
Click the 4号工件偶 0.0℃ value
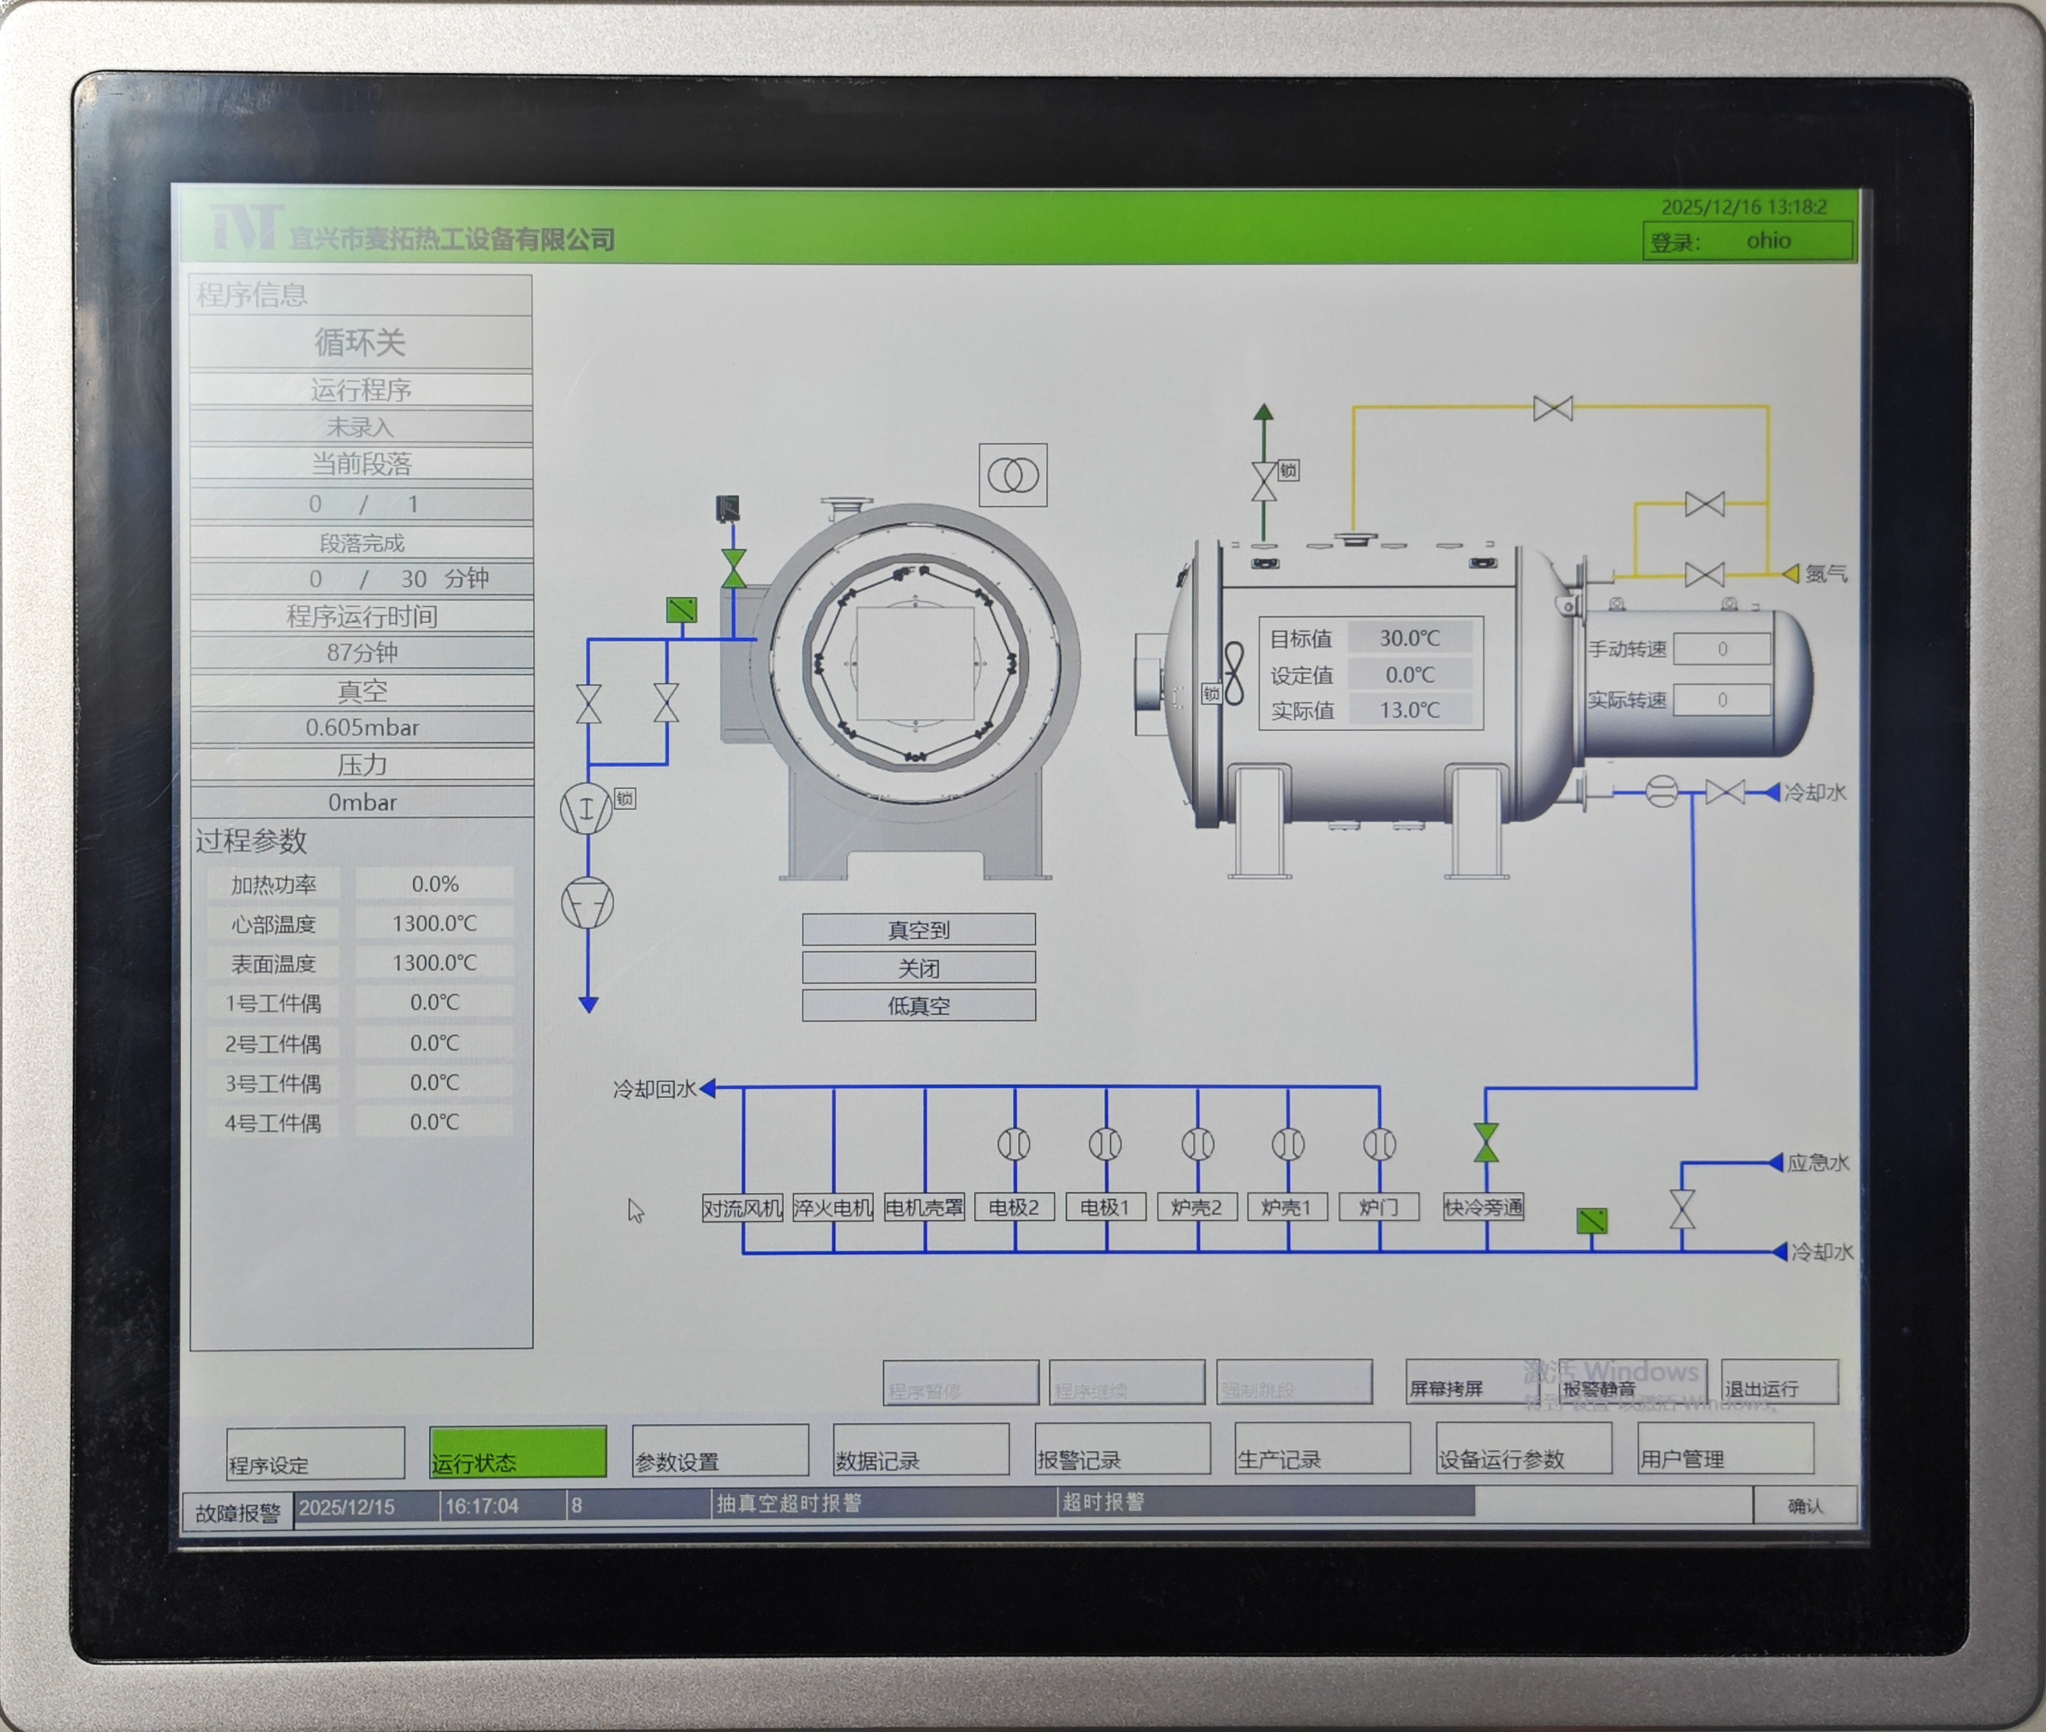click(x=434, y=1122)
